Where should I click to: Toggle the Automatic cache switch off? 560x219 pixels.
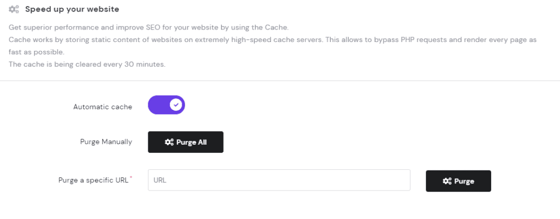point(166,105)
